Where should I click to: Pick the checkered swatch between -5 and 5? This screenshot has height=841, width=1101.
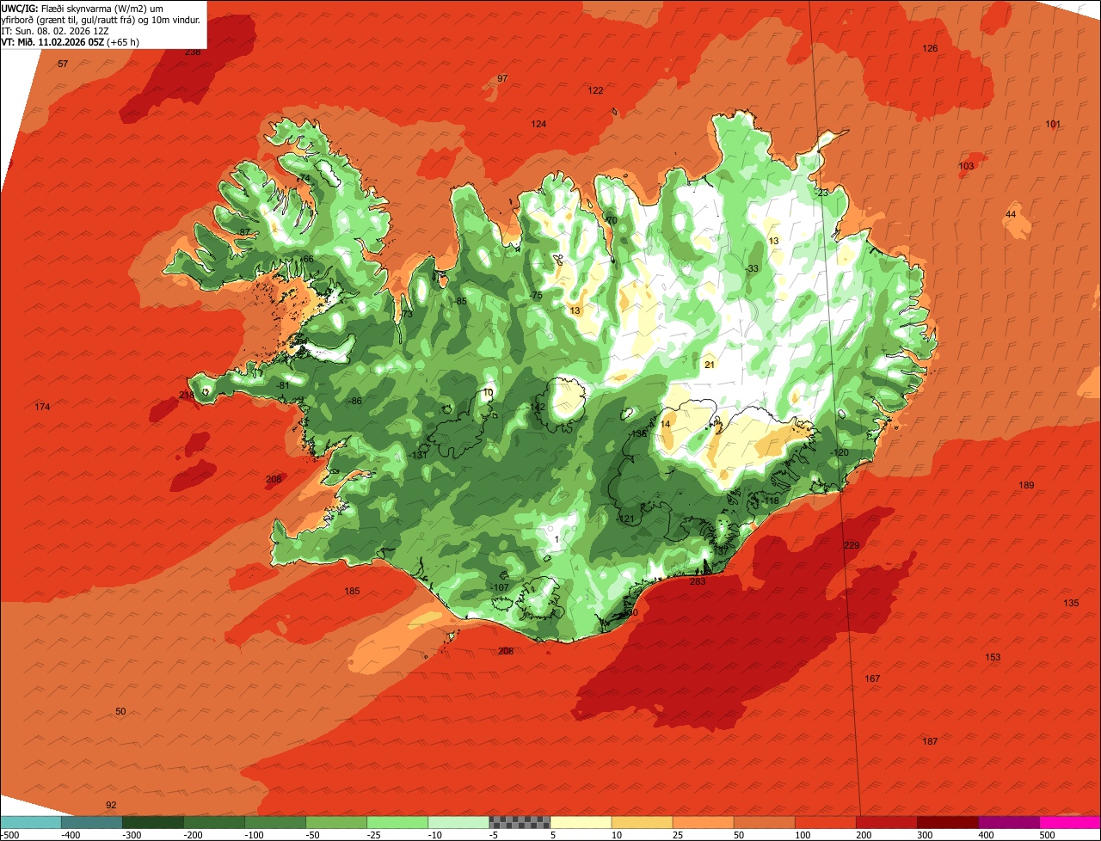pyautogui.click(x=520, y=822)
